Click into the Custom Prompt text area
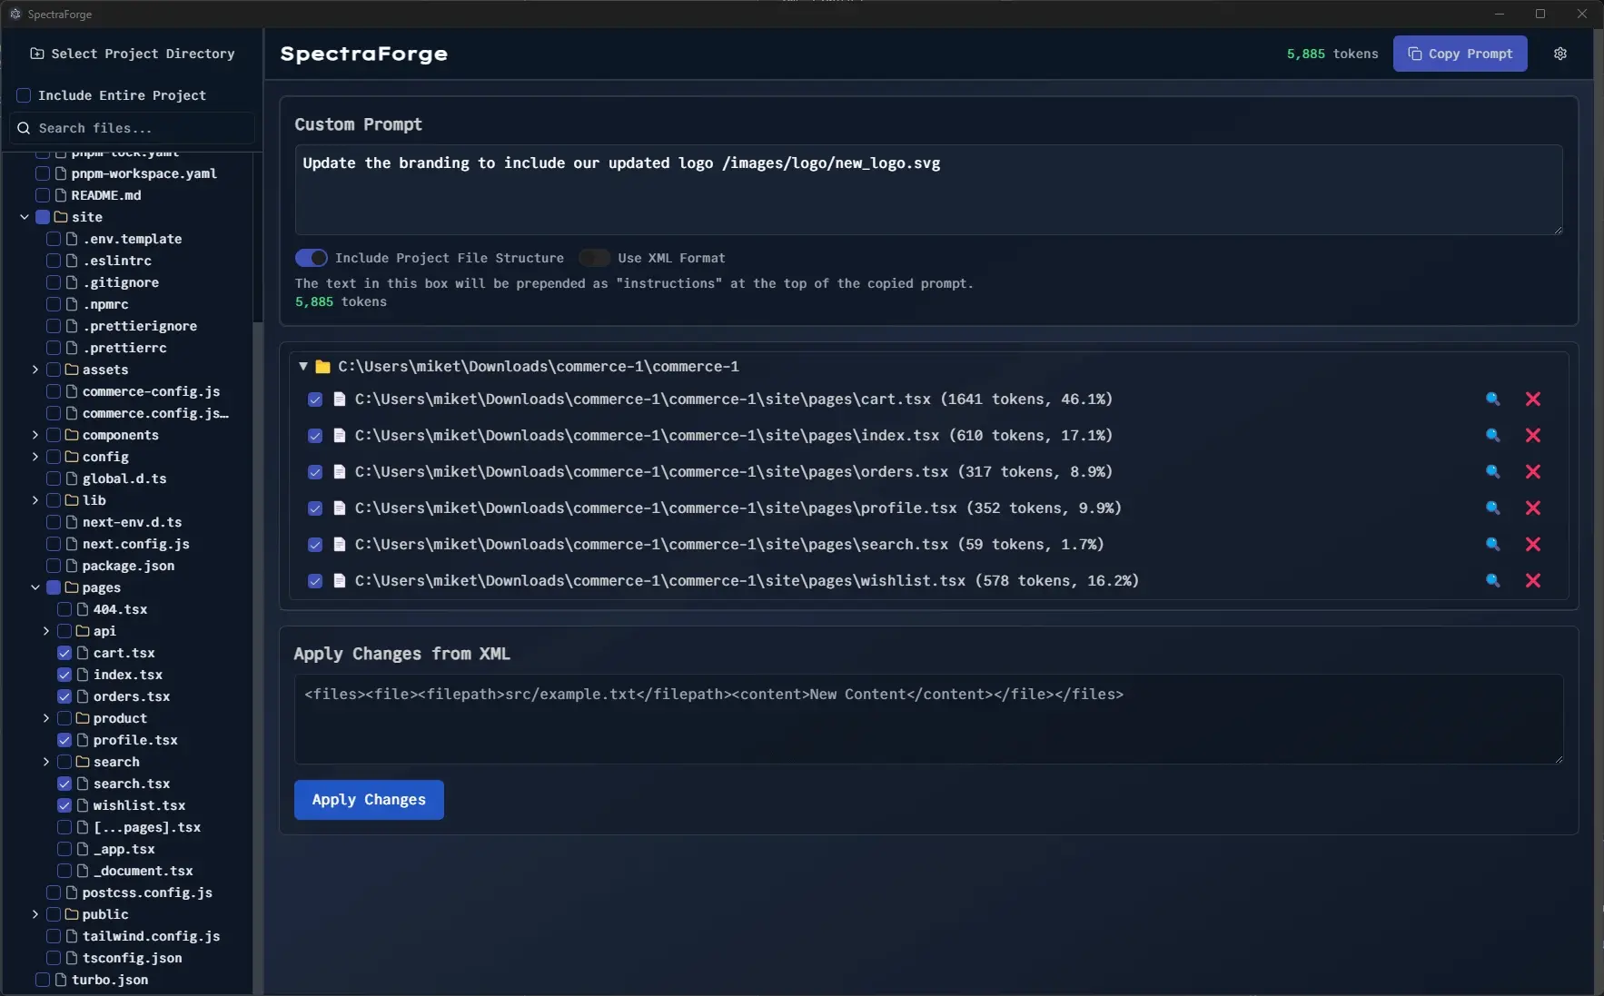Screen dimensions: 1604x996 point(928,190)
